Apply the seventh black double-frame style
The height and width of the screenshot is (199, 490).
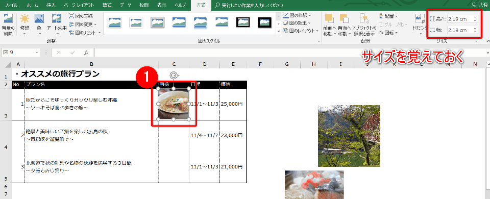click(243, 22)
